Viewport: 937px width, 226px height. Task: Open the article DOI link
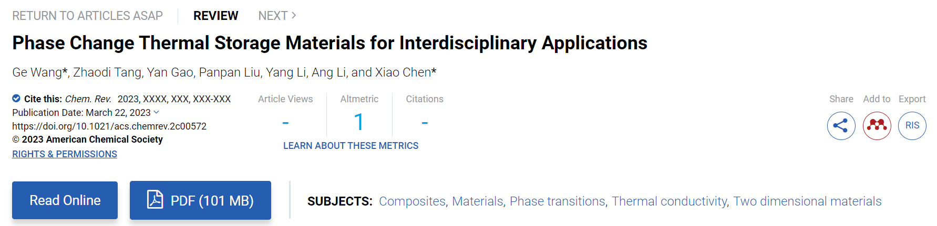pyautogui.click(x=109, y=126)
